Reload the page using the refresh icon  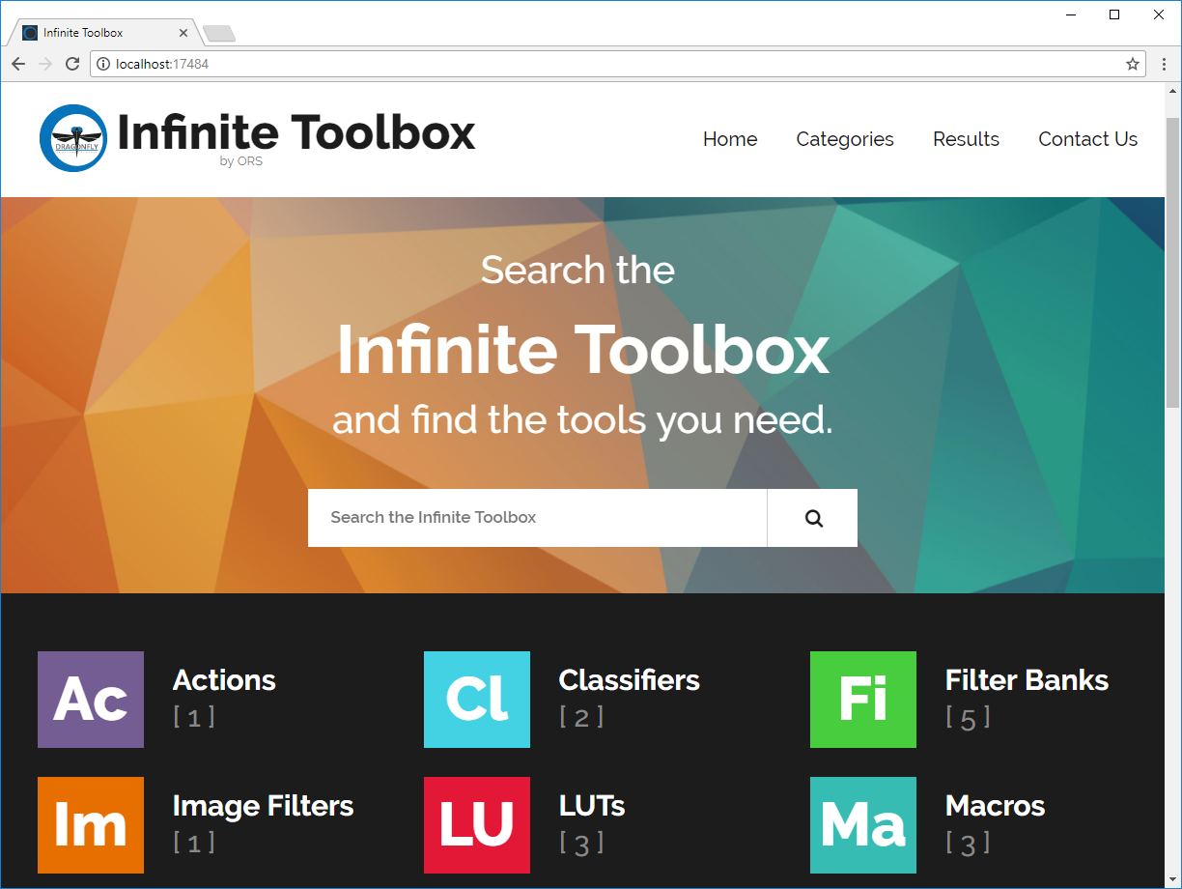pos(71,64)
